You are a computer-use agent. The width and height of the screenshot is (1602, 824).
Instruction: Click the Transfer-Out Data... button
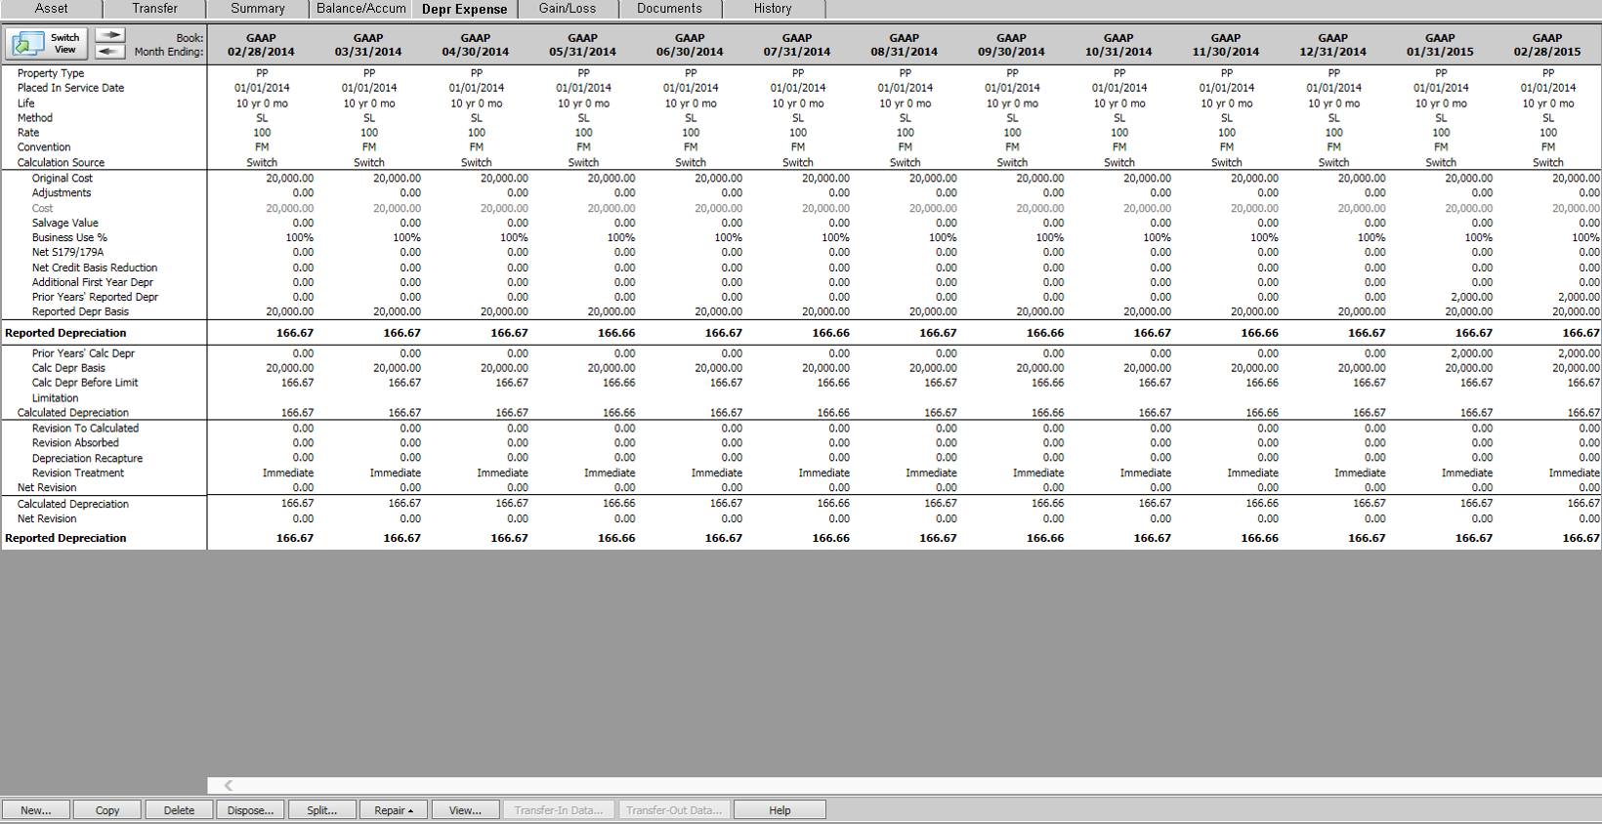[x=674, y=810]
